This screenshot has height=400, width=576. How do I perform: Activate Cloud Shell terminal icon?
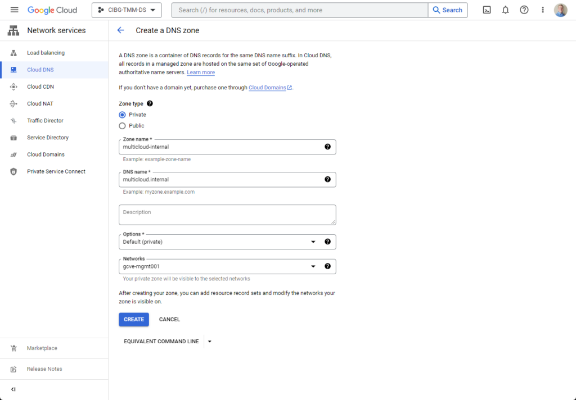487,10
